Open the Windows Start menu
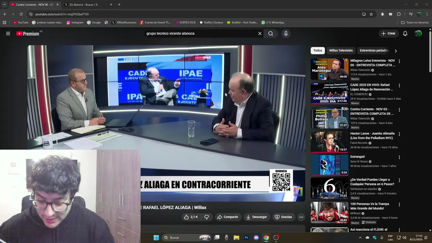The width and height of the screenshot is (432, 243). point(156,238)
